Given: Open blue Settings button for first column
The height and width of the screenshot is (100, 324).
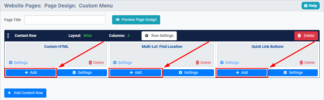Looking at the screenshot, I should 82,72.
